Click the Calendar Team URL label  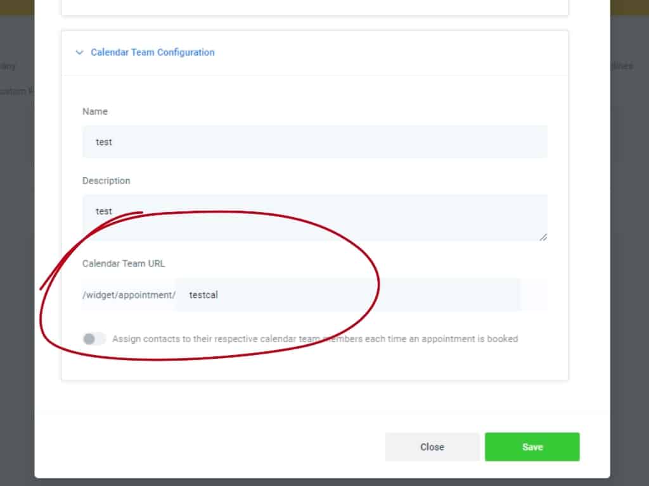point(124,263)
